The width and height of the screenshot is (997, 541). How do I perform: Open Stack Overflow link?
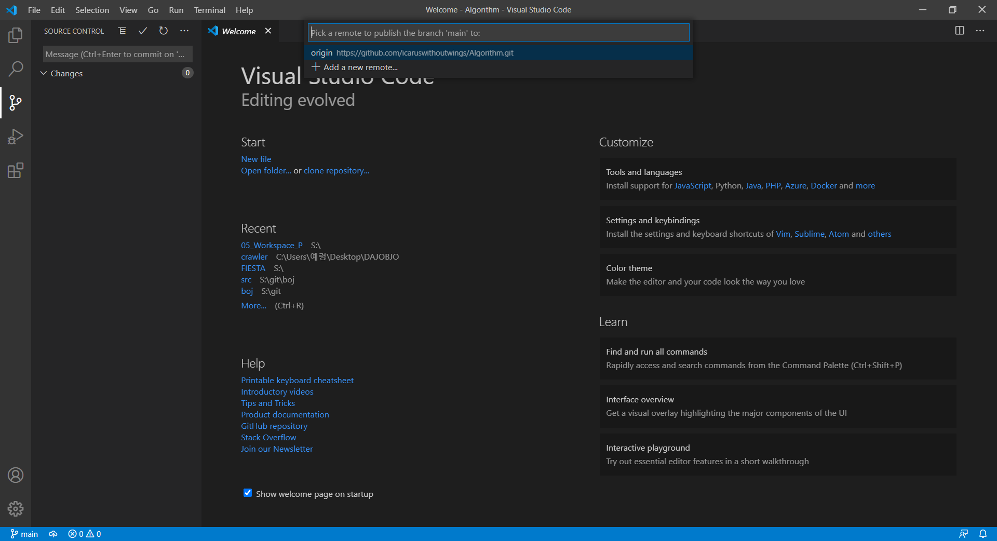(268, 437)
